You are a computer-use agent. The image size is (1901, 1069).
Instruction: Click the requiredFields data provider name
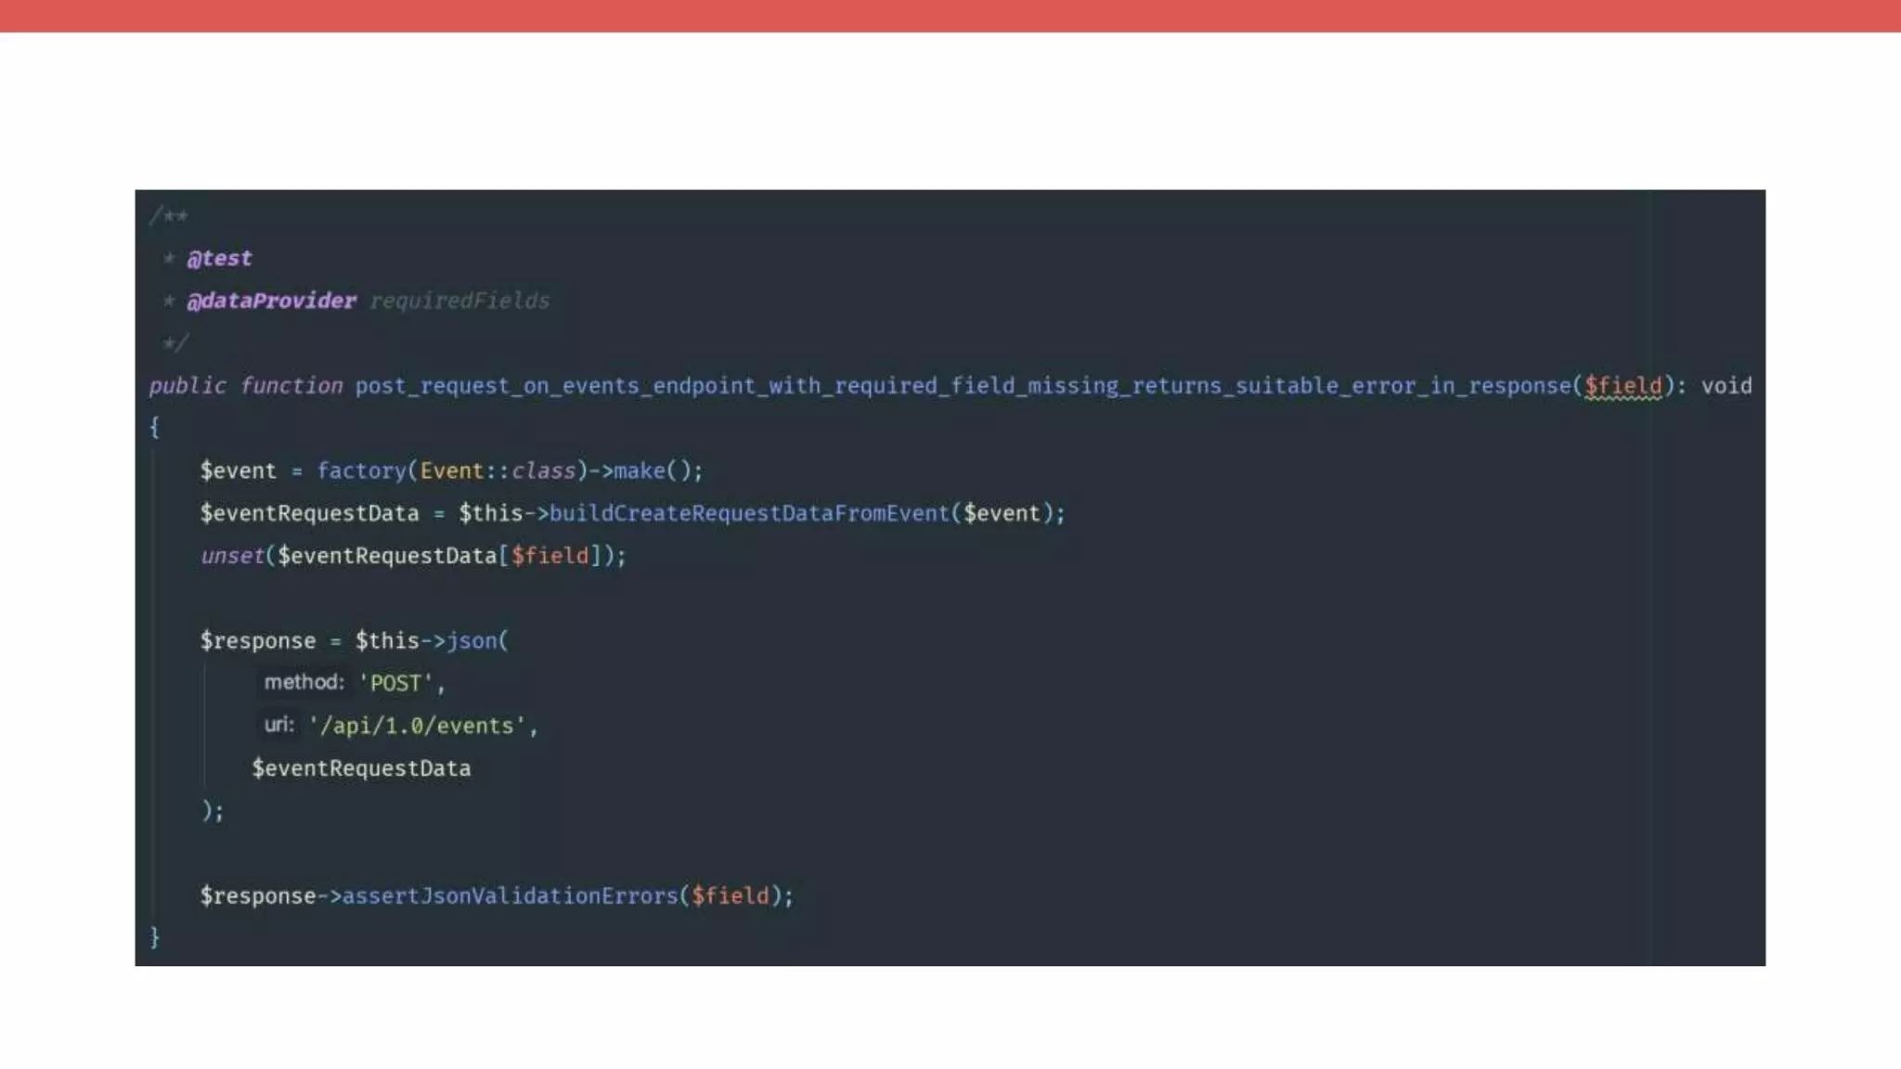(459, 301)
